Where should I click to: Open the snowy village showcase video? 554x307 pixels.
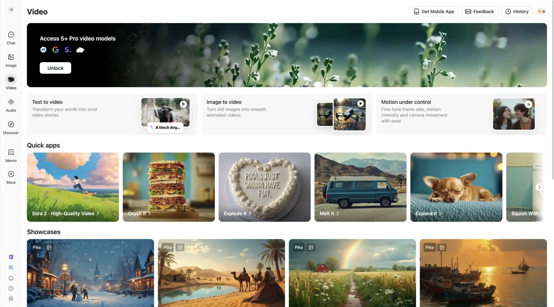(x=90, y=273)
